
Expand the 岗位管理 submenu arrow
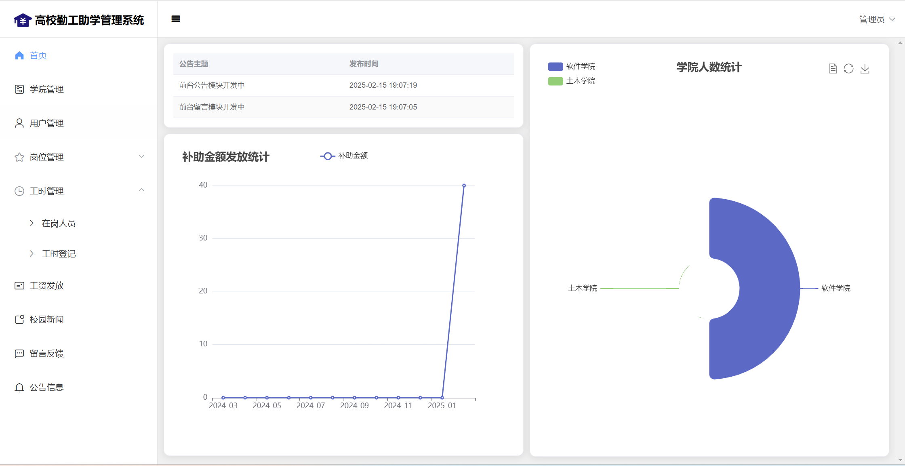pyautogui.click(x=141, y=157)
